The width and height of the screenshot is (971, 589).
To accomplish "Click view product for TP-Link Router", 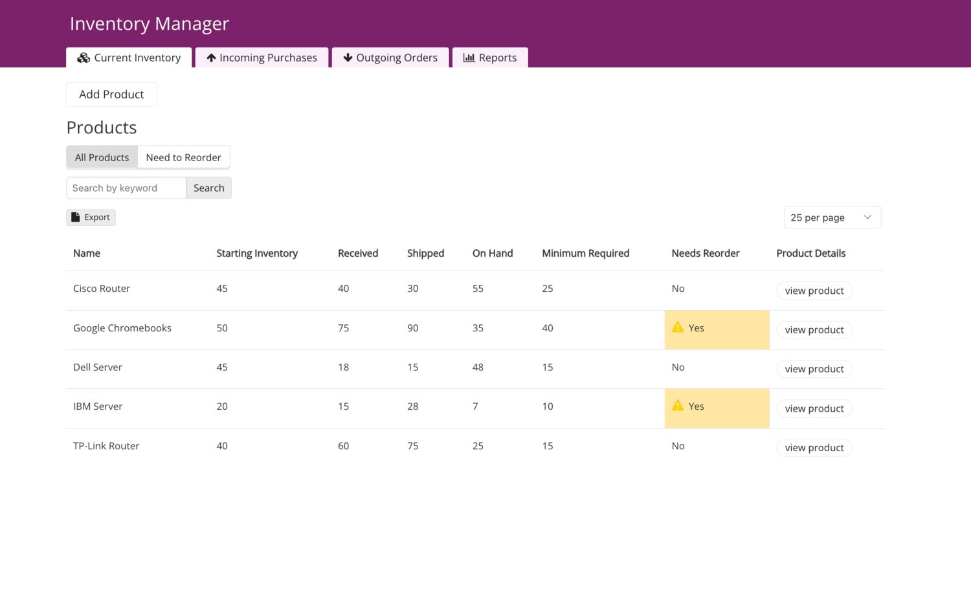I will (x=814, y=448).
